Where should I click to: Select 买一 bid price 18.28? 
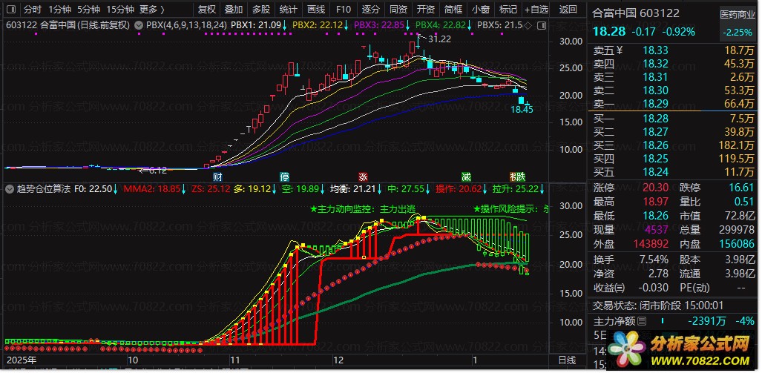(656, 119)
